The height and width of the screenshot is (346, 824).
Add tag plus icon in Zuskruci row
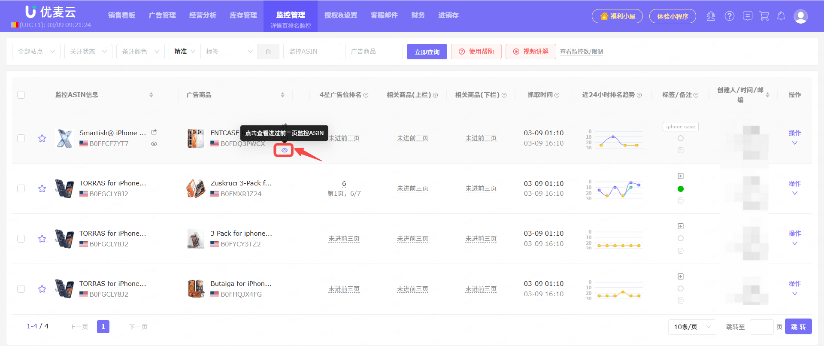point(681,176)
